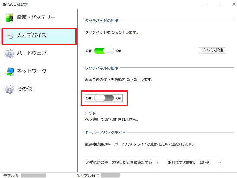Go to the ハードウェア section
Viewport: 237px width, 178px height.
[x=32, y=53]
